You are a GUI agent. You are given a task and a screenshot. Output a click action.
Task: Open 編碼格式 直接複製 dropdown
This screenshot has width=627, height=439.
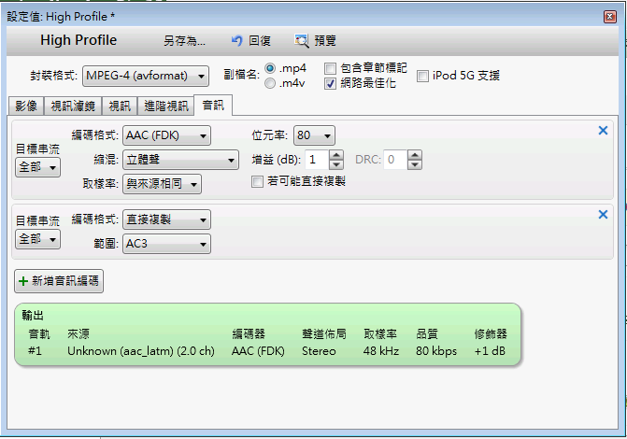click(166, 219)
